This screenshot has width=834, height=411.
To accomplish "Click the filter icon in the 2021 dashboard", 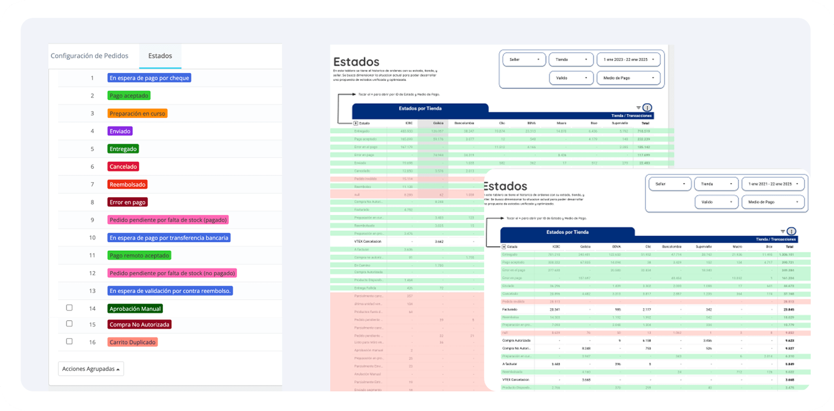I will 783,231.
